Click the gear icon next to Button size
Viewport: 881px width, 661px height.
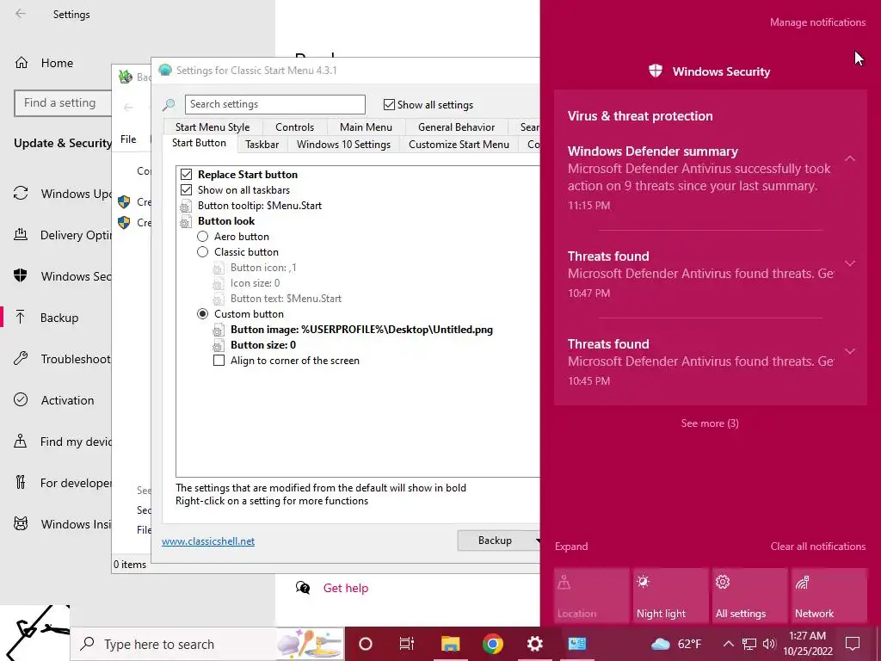point(218,346)
